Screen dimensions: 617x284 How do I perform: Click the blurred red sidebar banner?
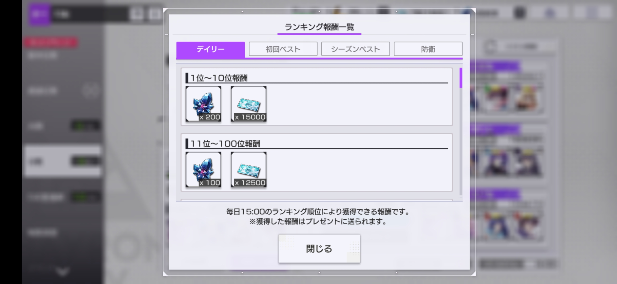pyautogui.click(x=51, y=42)
